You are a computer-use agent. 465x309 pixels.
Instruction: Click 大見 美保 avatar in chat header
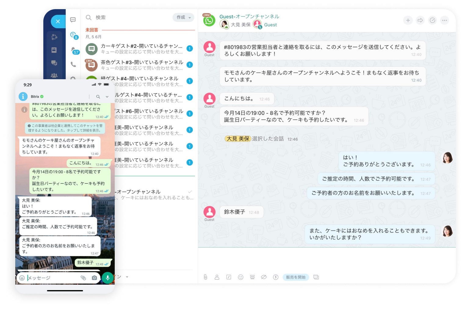[224, 24]
